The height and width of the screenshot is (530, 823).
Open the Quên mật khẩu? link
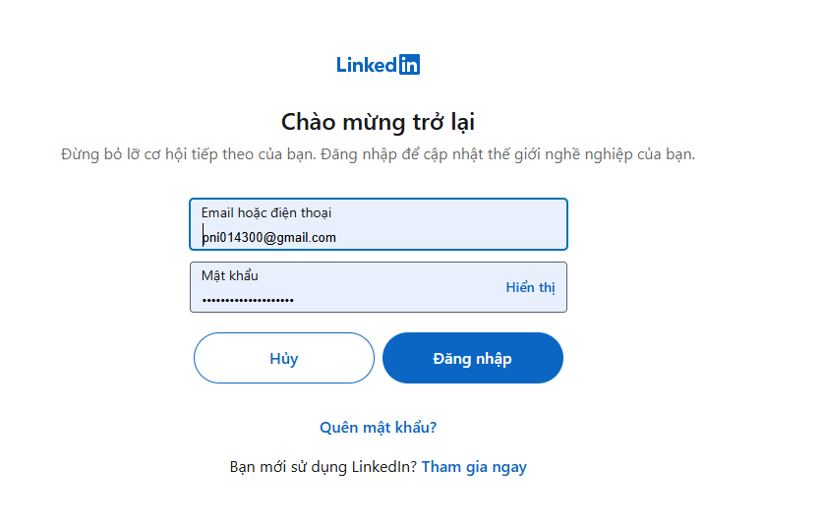click(x=378, y=428)
